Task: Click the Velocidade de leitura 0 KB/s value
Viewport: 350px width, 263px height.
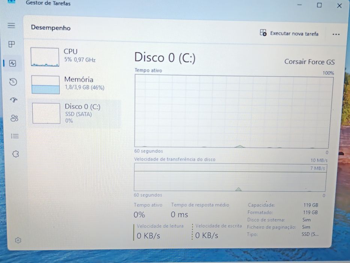Action: point(149,236)
